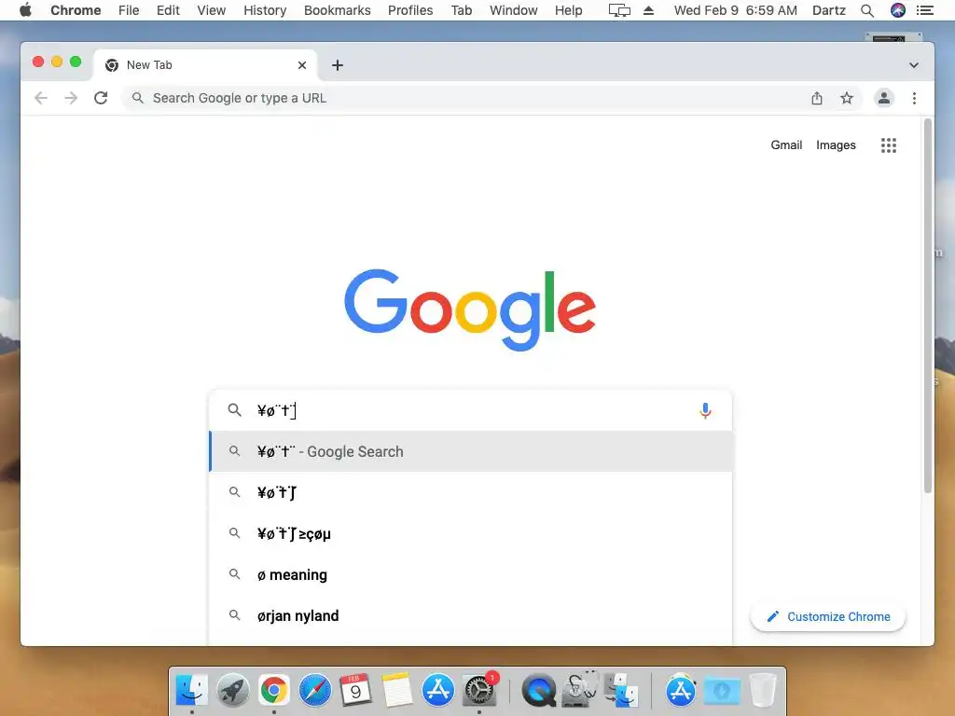This screenshot has height=716, width=955.
Task: Open Spotlight search in menu bar
Action: [x=867, y=10]
